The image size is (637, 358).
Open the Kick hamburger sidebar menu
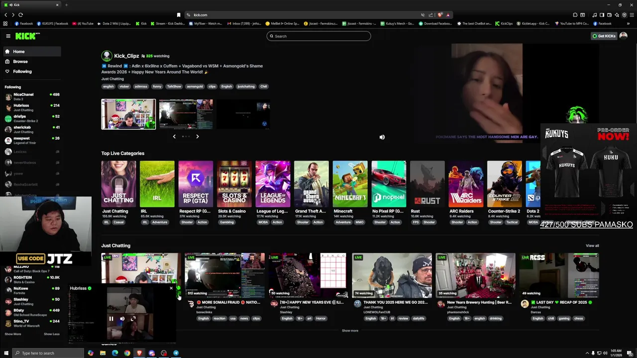pos(8,36)
